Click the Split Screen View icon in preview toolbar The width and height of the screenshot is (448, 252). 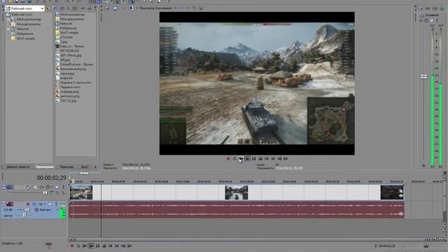131,8
